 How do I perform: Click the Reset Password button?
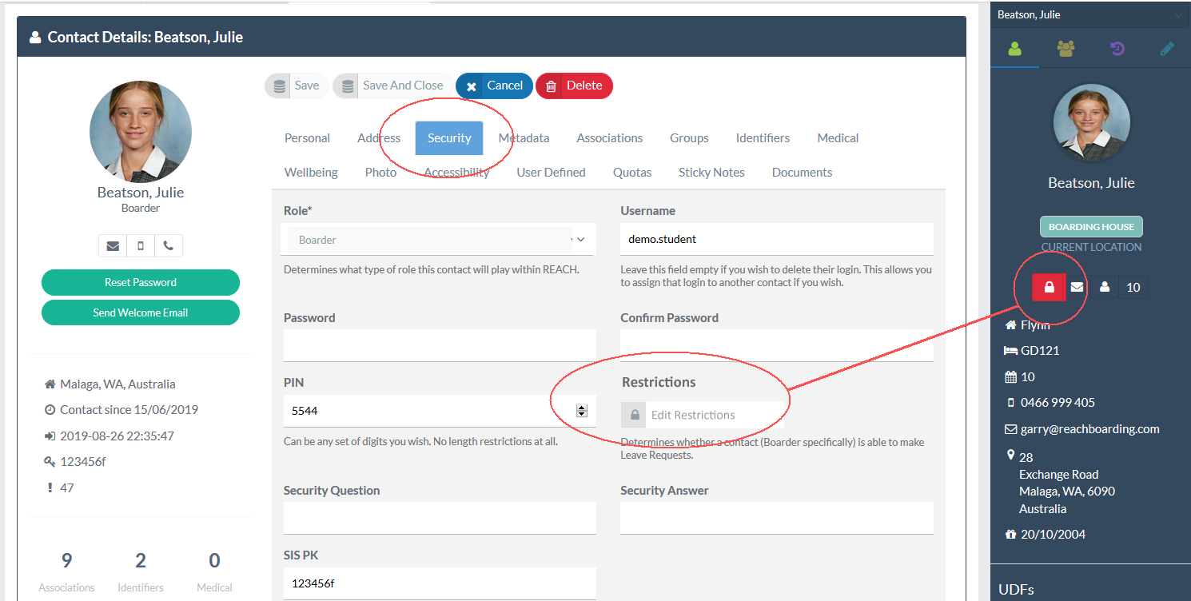tap(141, 282)
